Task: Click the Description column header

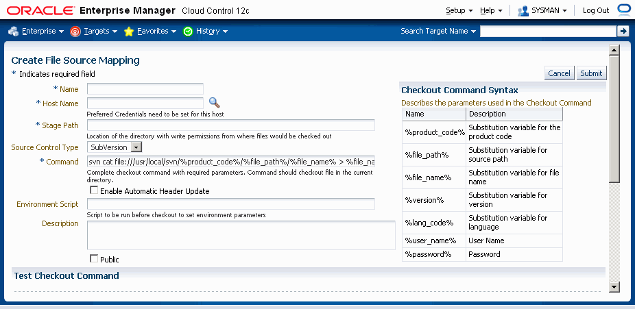Action: click(514, 114)
